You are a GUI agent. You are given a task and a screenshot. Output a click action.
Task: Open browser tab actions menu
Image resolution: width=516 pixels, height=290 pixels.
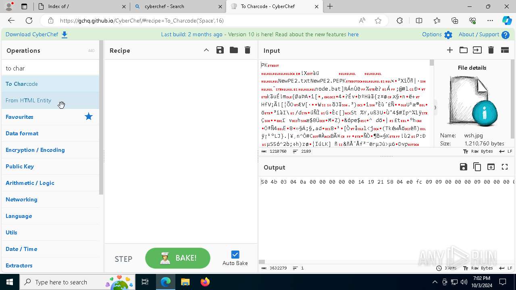[24, 6]
